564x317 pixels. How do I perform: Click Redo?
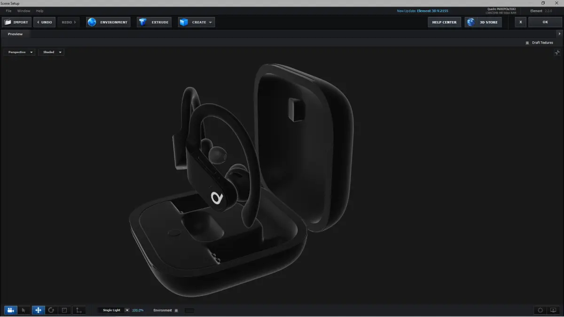pos(69,22)
